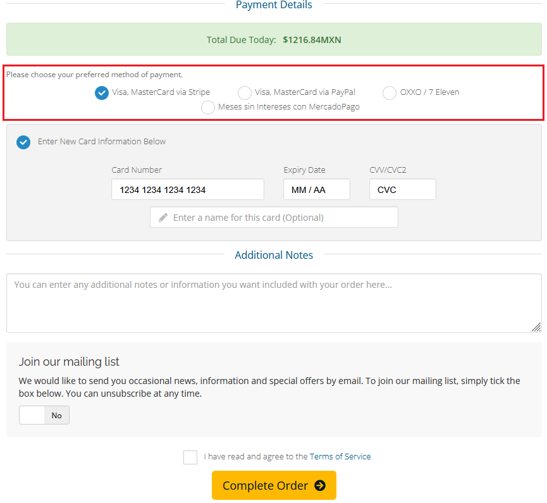Select the OXXO / 7 Eleven payment method
This screenshot has height=503, width=547.
(x=390, y=92)
